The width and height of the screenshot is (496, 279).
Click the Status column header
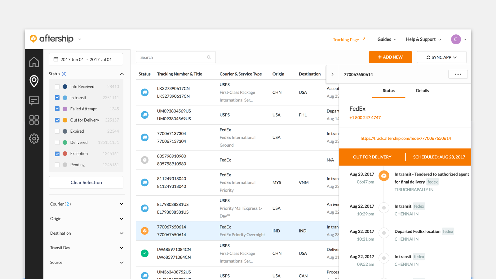pos(144,74)
